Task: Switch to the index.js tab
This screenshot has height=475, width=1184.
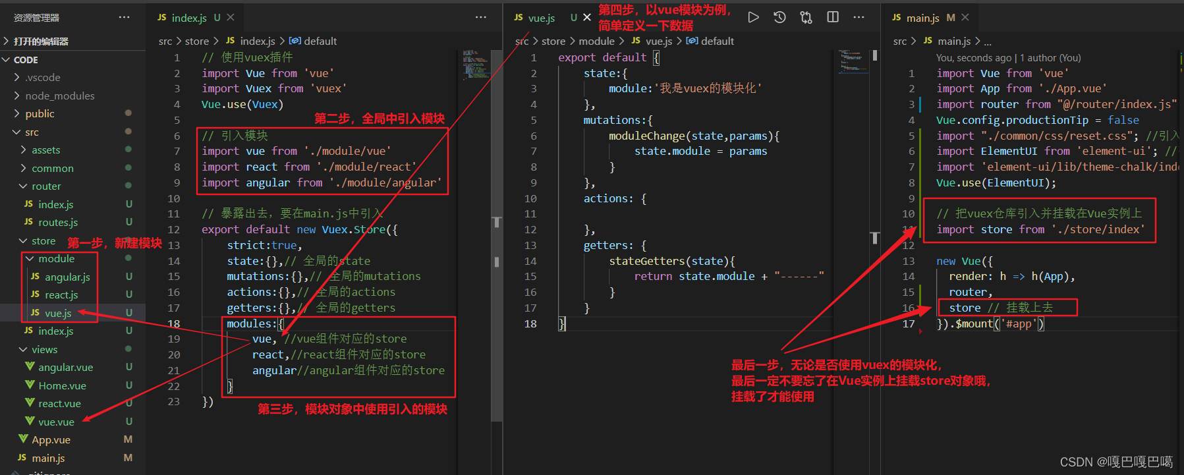Action: pyautogui.click(x=189, y=18)
